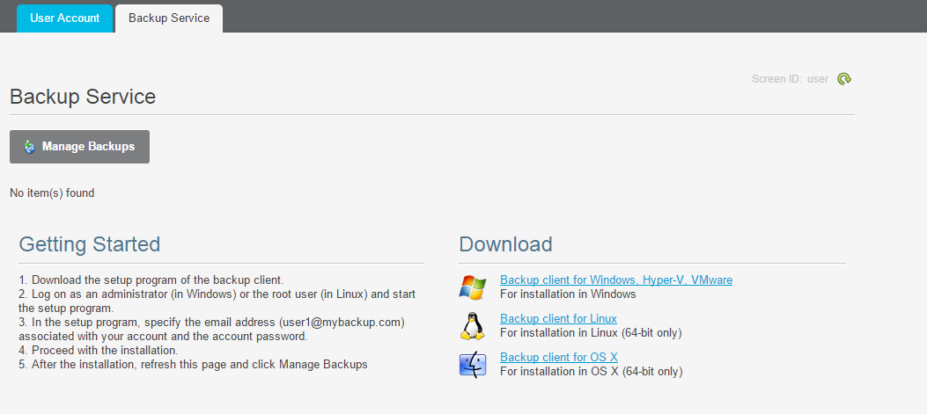The width and height of the screenshot is (927, 414).
Task: Click the Linux penguin icon
Action: click(x=473, y=326)
